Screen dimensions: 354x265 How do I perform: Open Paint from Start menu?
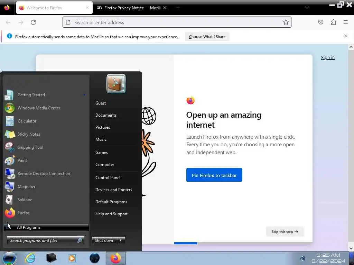[x=46, y=160]
